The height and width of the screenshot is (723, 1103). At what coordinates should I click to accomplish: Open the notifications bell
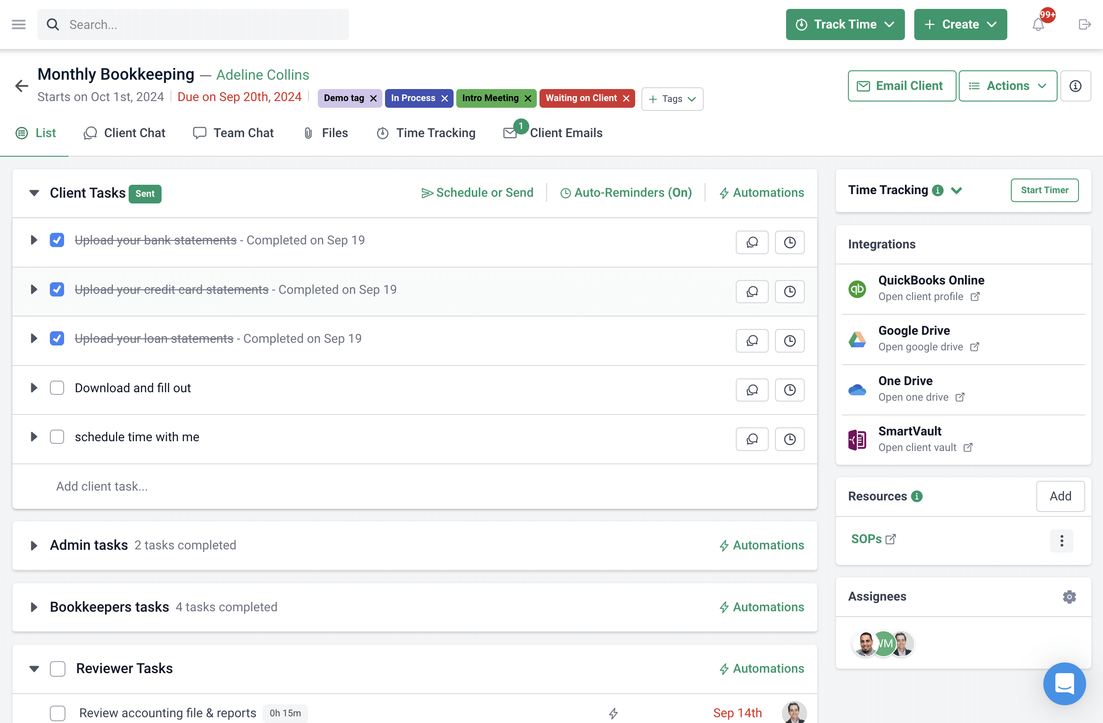point(1038,24)
